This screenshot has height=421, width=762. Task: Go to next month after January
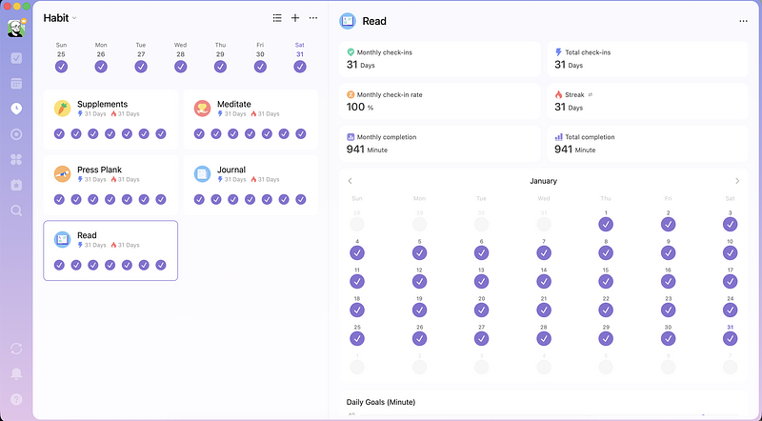pyautogui.click(x=737, y=181)
